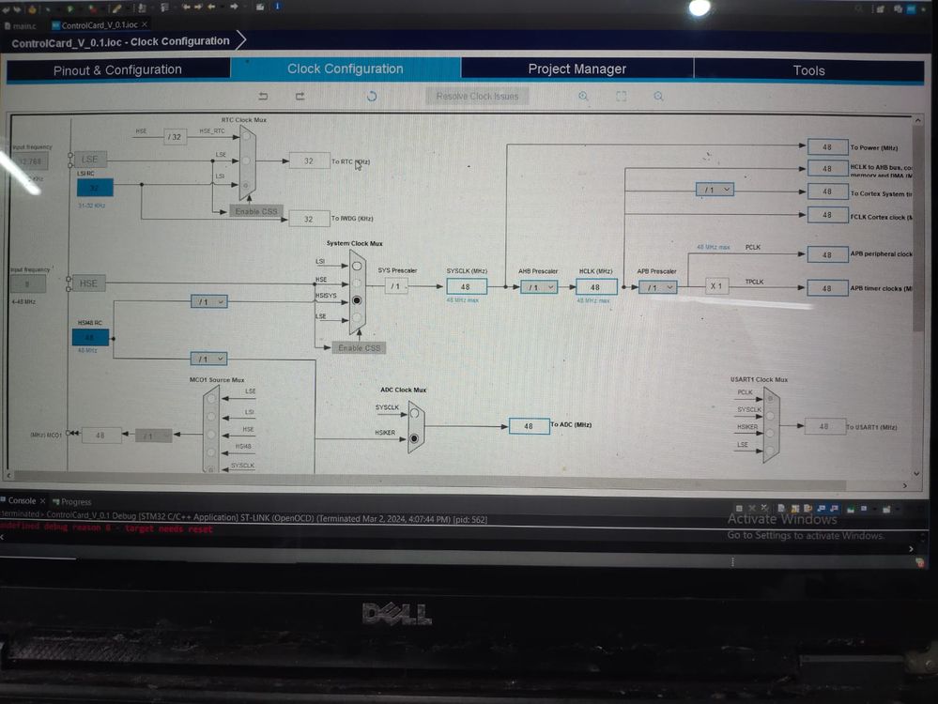The image size is (938, 704).
Task: Open the MCO1 /1 divider dropdown
Action: pos(154,436)
